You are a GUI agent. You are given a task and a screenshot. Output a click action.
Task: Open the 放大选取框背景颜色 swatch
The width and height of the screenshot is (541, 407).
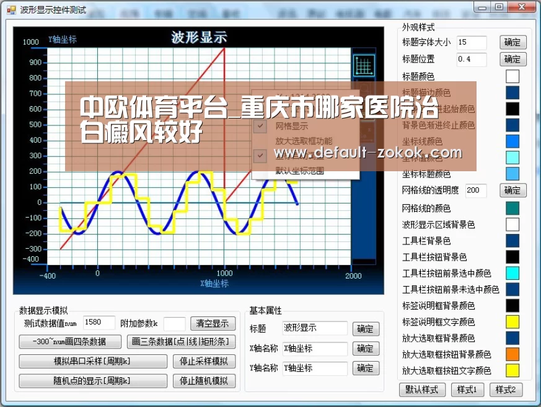[x=512, y=338]
